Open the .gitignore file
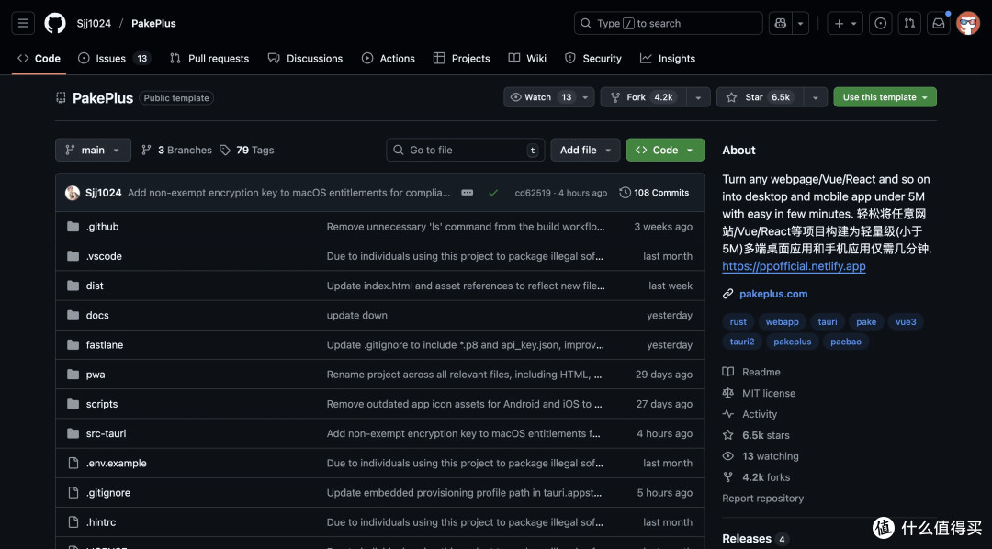This screenshot has height=549, width=992. point(108,493)
